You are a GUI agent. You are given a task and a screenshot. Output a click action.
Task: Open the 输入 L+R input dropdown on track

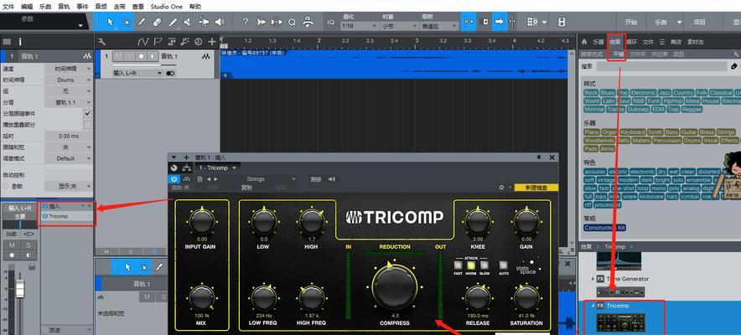click(137, 73)
